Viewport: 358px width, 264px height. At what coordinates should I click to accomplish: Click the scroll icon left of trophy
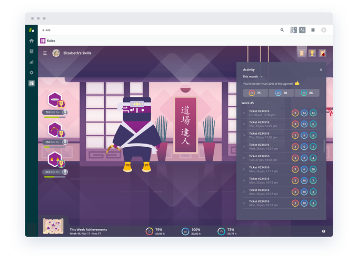tap(302, 53)
